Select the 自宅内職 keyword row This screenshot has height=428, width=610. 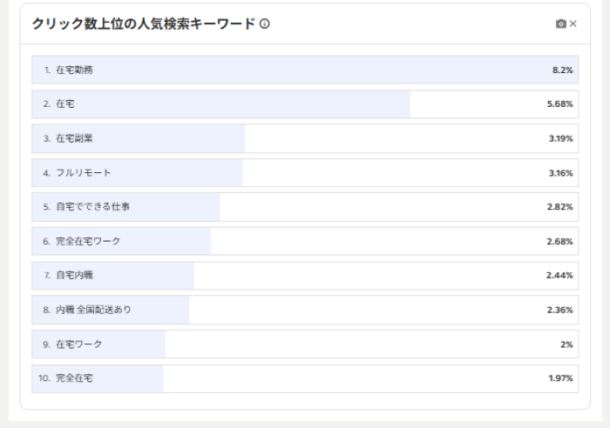coord(305,276)
